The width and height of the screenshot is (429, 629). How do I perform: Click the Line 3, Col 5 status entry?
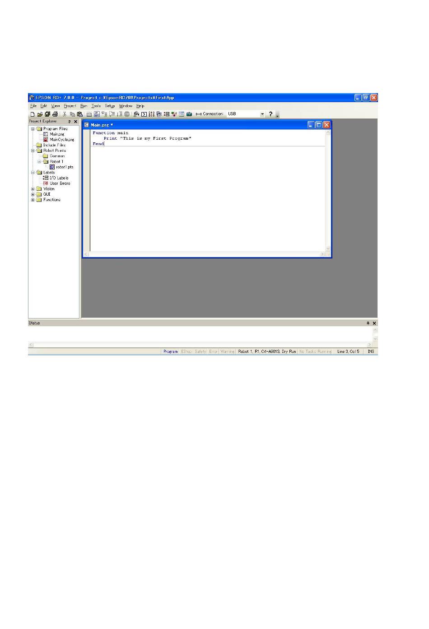point(348,352)
